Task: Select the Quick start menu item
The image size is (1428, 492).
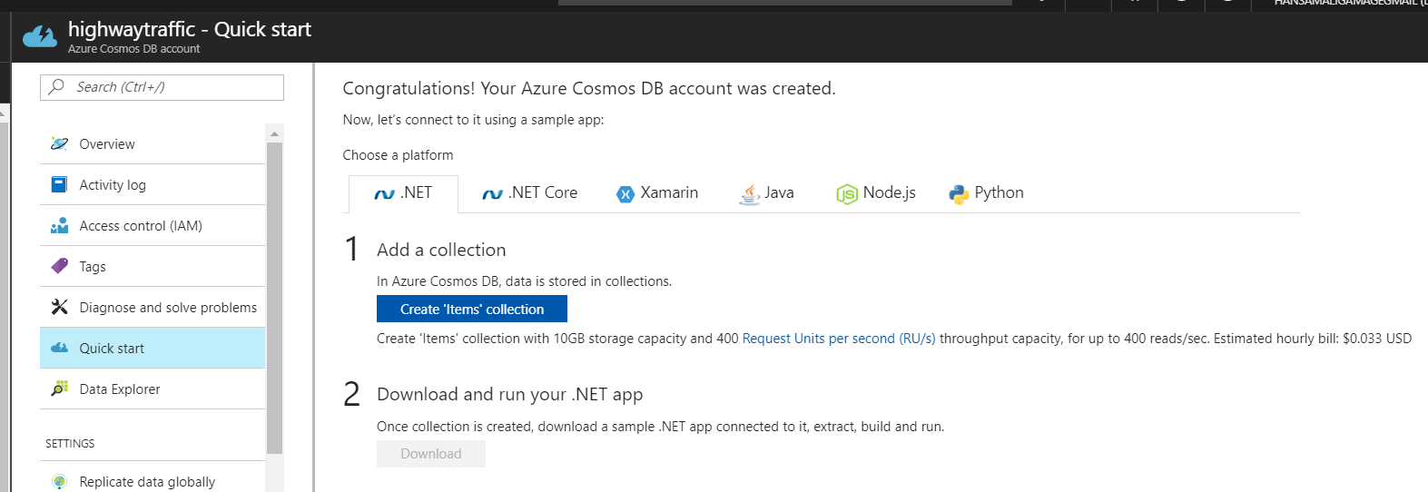Action: tap(153, 348)
